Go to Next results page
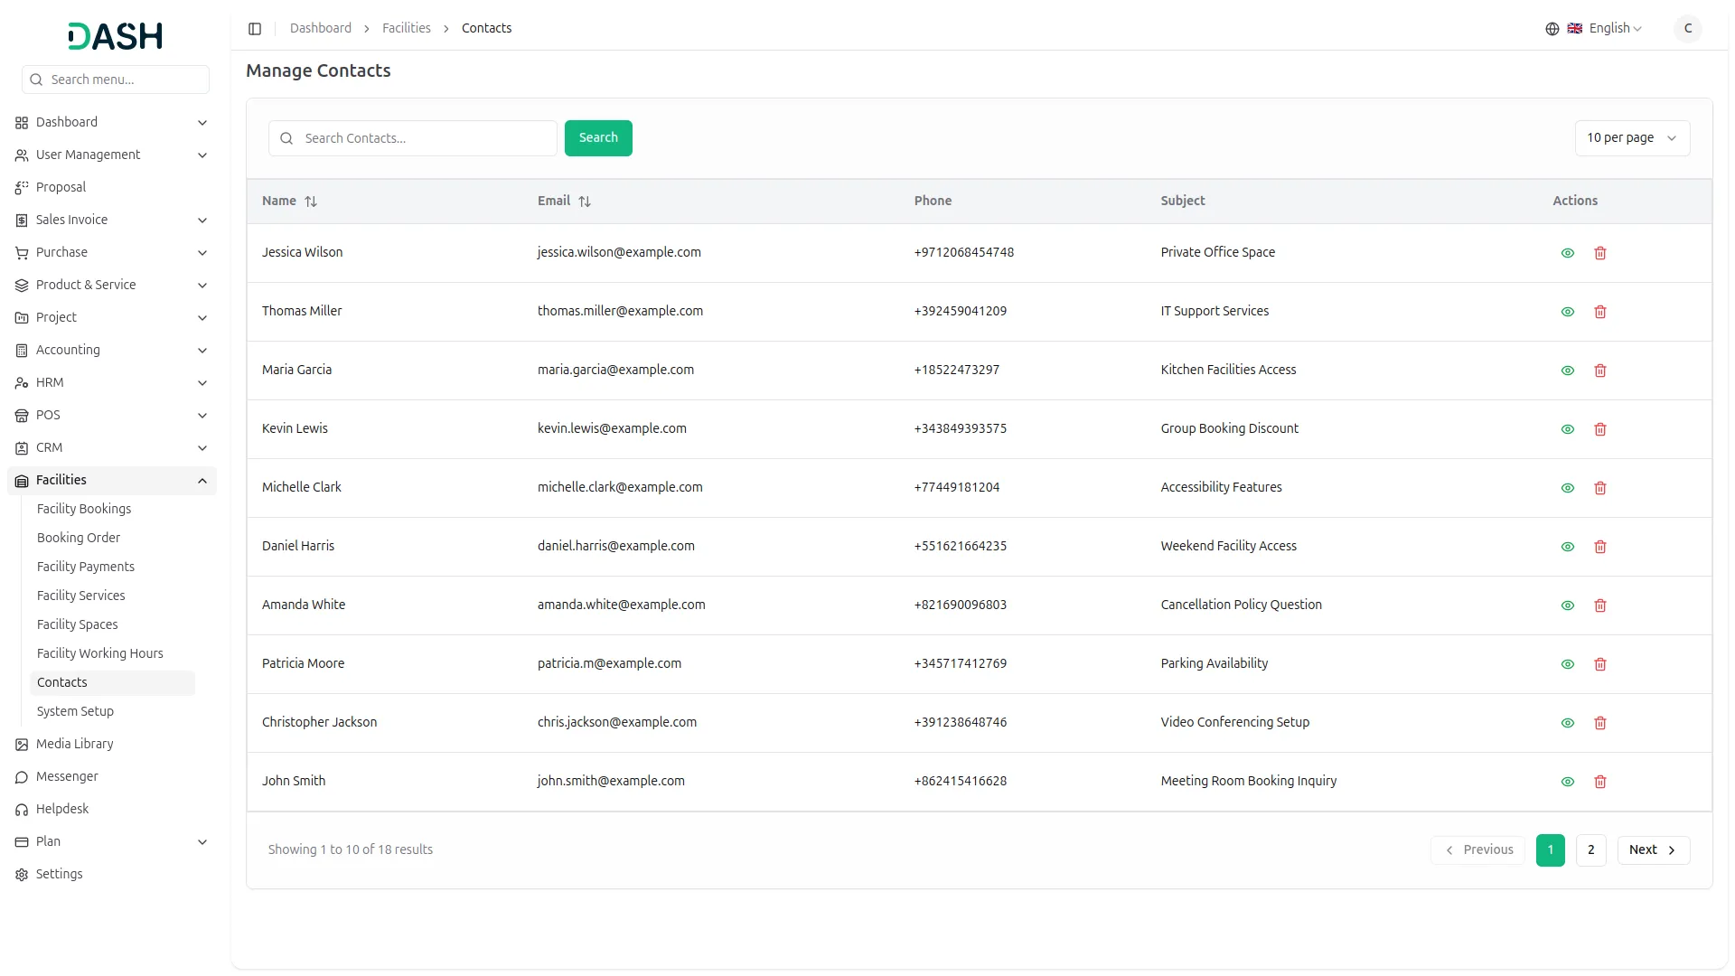1735x976 pixels. click(x=1653, y=849)
